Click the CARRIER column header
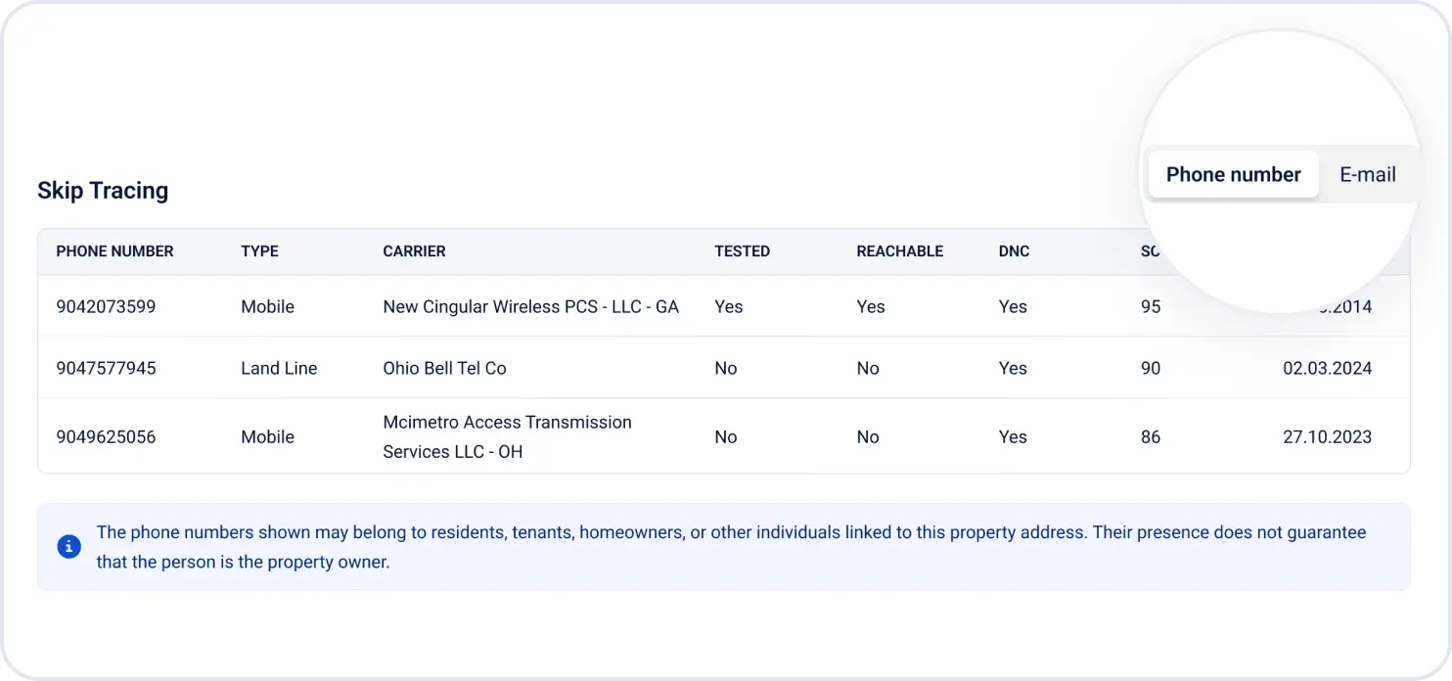This screenshot has width=1452, height=681. coord(414,251)
